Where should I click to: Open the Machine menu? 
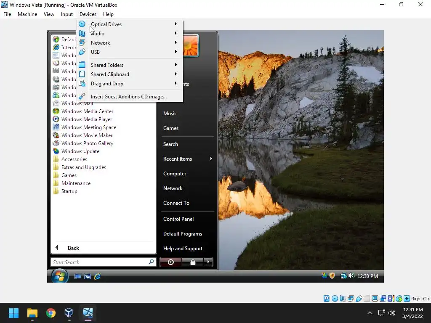click(27, 14)
